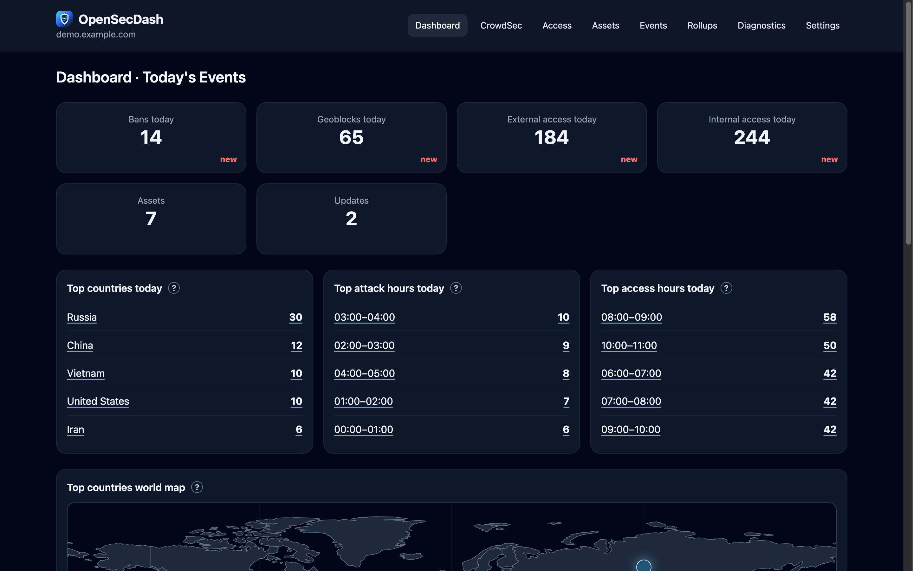913x571 pixels.
Task: Click the new badge on Internal access today
Action: (x=829, y=159)
